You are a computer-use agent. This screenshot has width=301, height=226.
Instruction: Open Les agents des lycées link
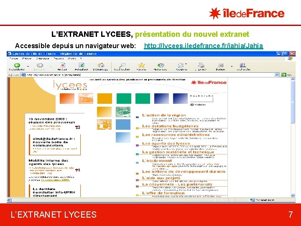click(166, 144)
